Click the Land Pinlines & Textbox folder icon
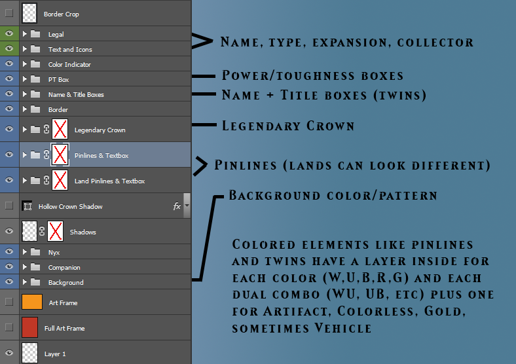The height and width of the screenshot is (364, 516). [35, 180]
